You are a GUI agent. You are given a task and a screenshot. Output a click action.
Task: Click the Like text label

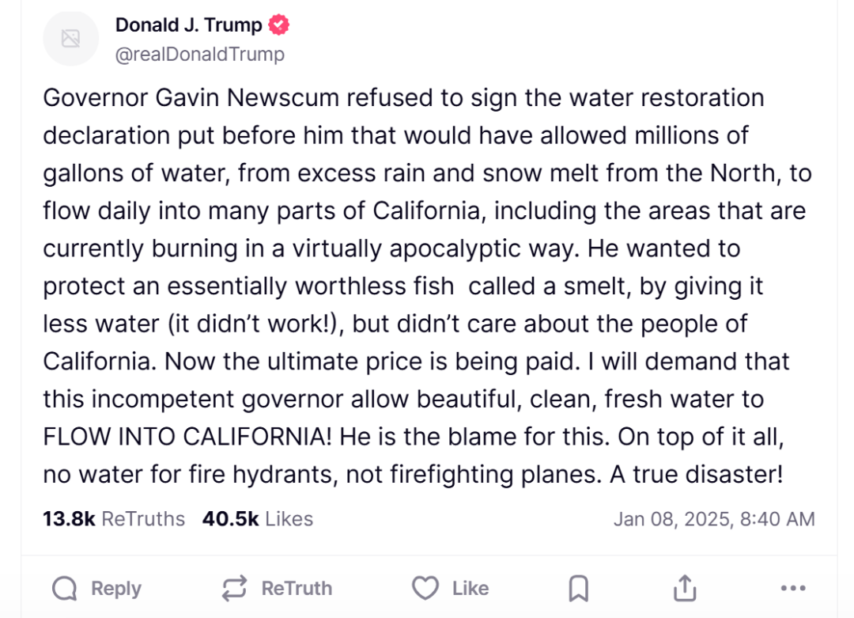click(x=470, y=589)
